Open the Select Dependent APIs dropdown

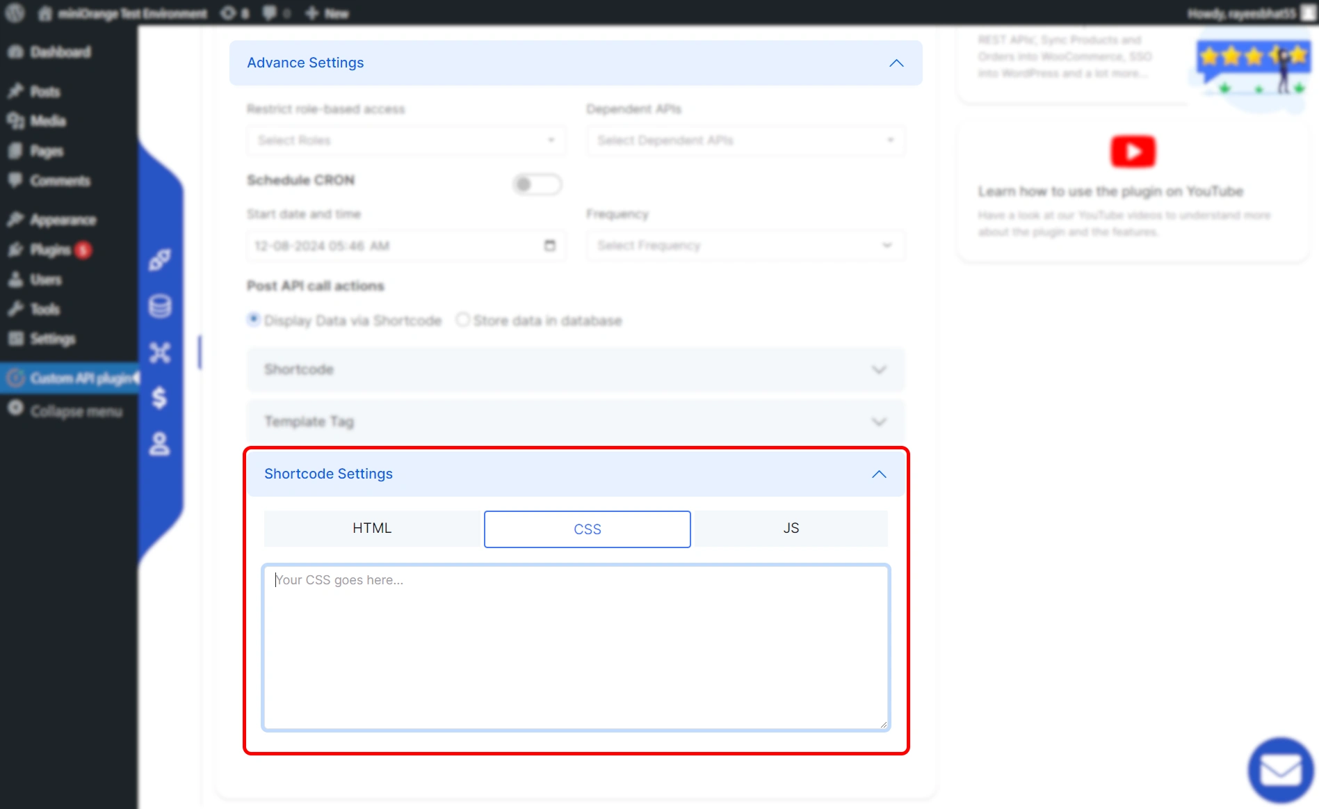tap(745, 141)
